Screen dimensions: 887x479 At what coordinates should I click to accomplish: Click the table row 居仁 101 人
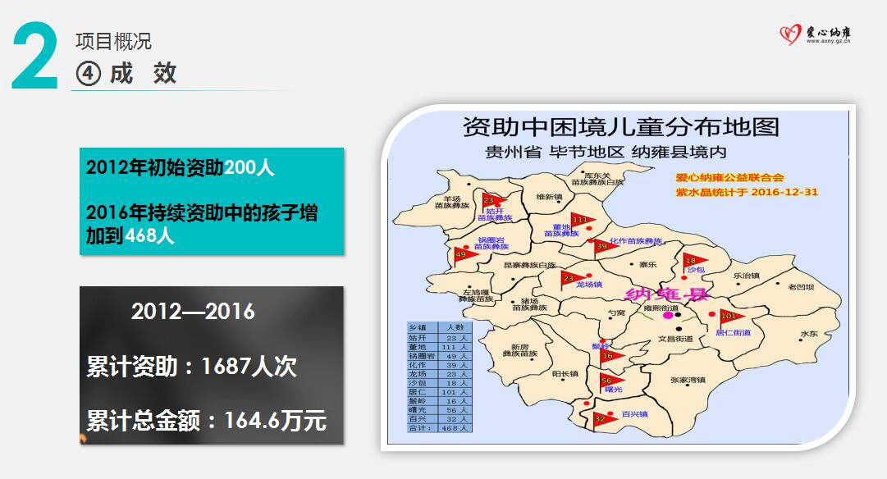tap(440, 392)
